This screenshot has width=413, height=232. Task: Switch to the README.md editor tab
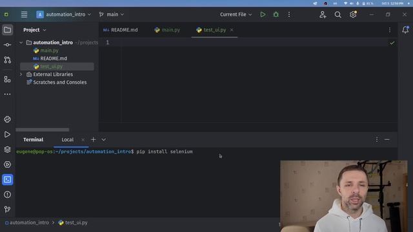pos(121,30)
